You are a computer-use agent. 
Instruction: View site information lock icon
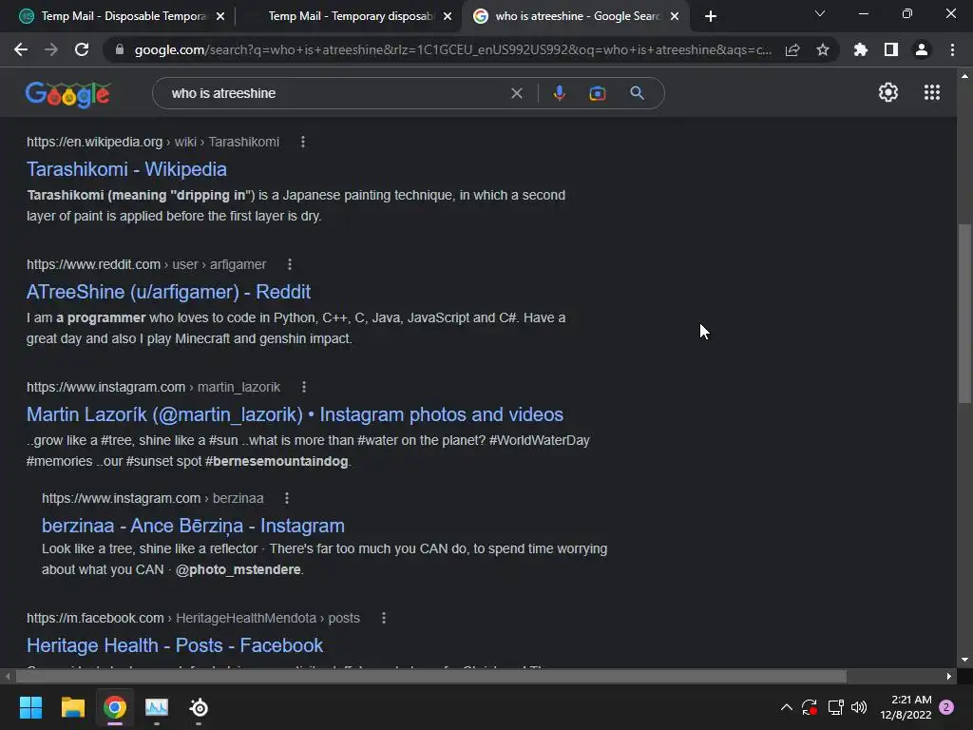pos(120,49)
